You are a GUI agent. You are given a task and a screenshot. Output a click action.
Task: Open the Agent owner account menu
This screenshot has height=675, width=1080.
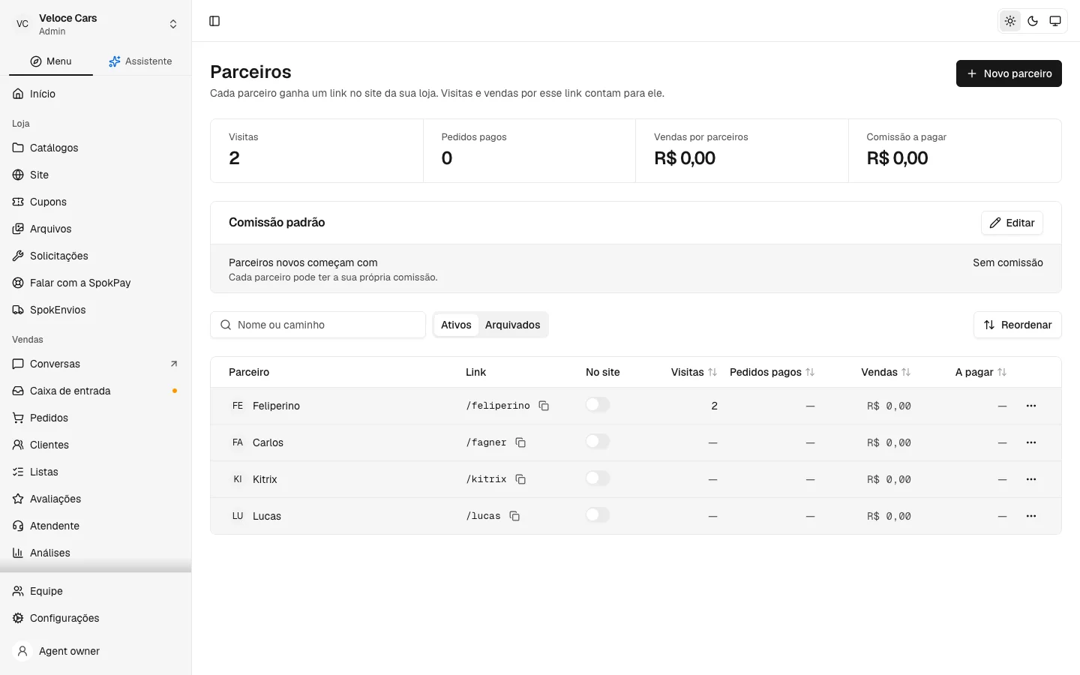click(x=96, y=651)
